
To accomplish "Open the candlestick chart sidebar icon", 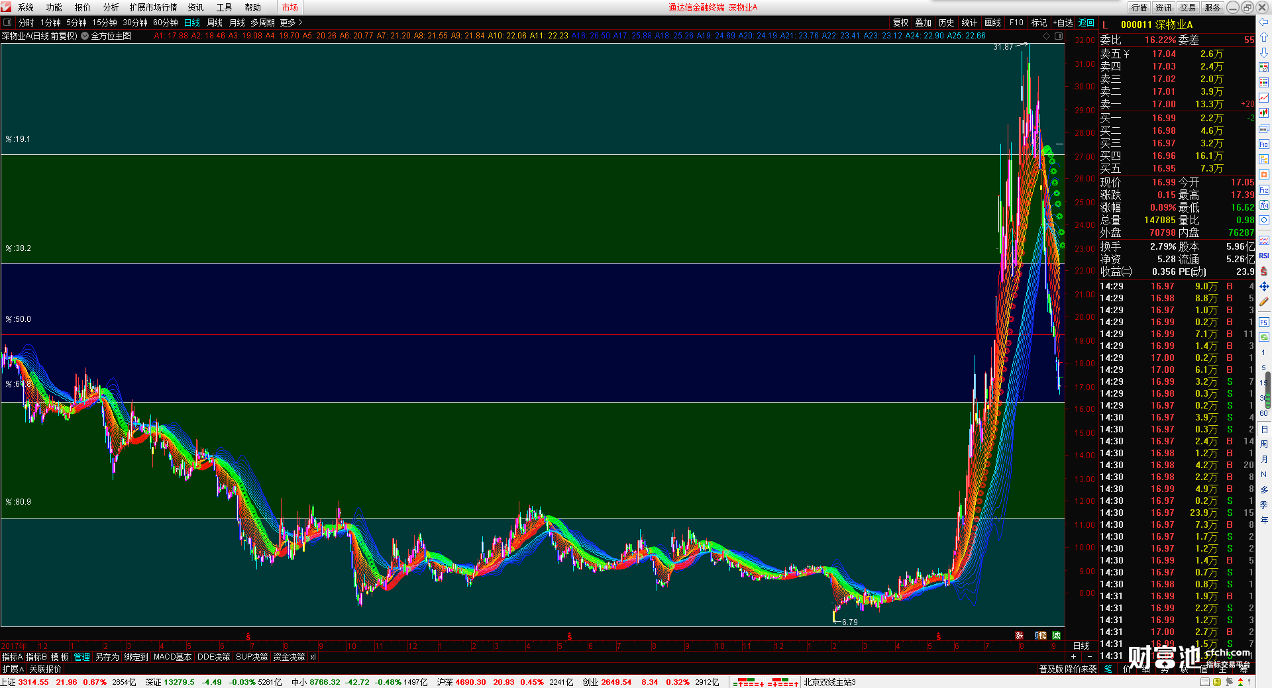I will 1263,113.
